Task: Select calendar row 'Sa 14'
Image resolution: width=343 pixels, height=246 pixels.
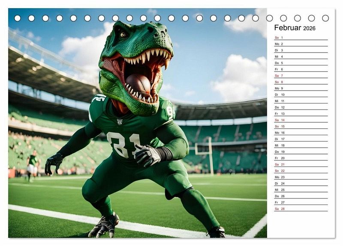Action: click(x=301, y=120)
